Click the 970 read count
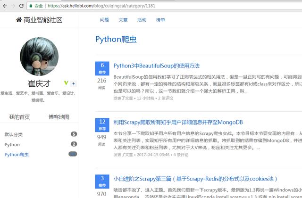 click(x=102, y=194)
